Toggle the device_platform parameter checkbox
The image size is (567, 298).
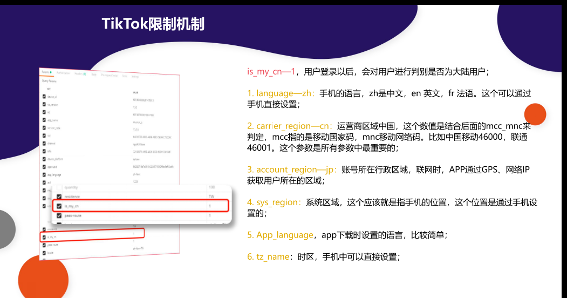pos(44,159)
